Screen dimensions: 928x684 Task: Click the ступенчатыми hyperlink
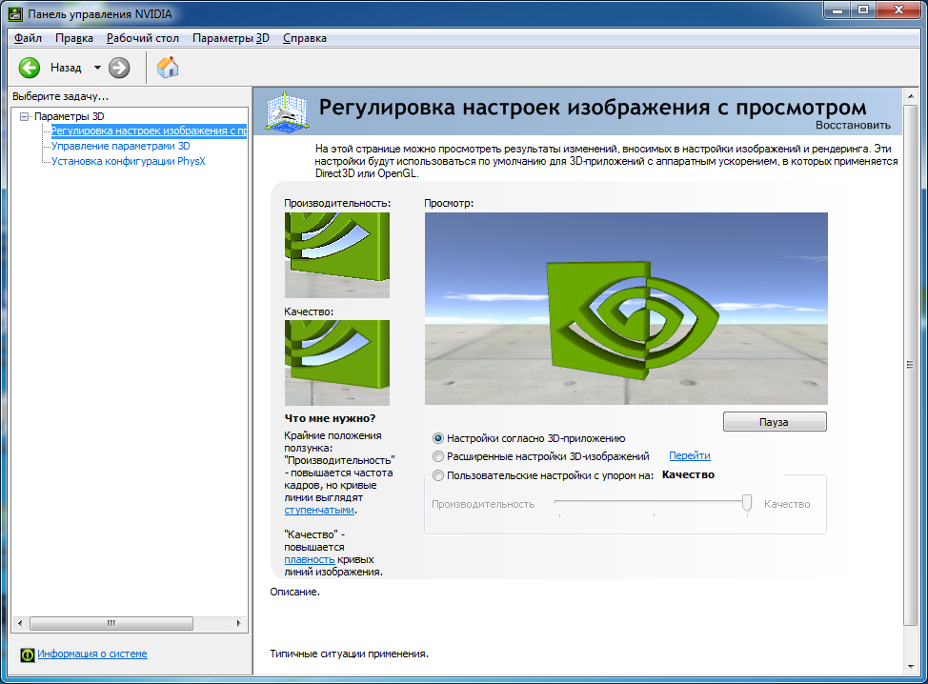click(319, 510)
